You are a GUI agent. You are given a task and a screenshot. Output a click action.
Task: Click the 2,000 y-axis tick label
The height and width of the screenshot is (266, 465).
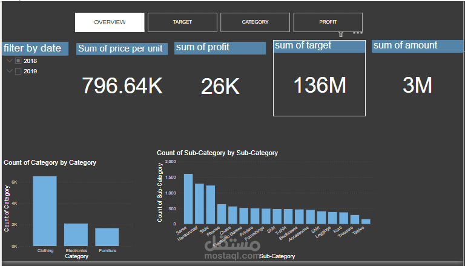tap(171, 162)
